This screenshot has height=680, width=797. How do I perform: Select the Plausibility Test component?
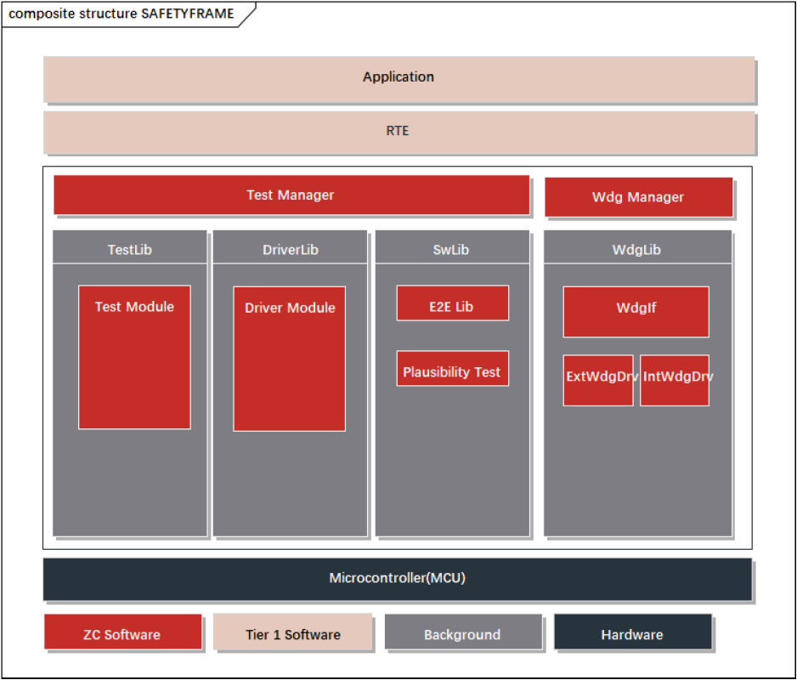pyautogui.click(x=452, y=369)
